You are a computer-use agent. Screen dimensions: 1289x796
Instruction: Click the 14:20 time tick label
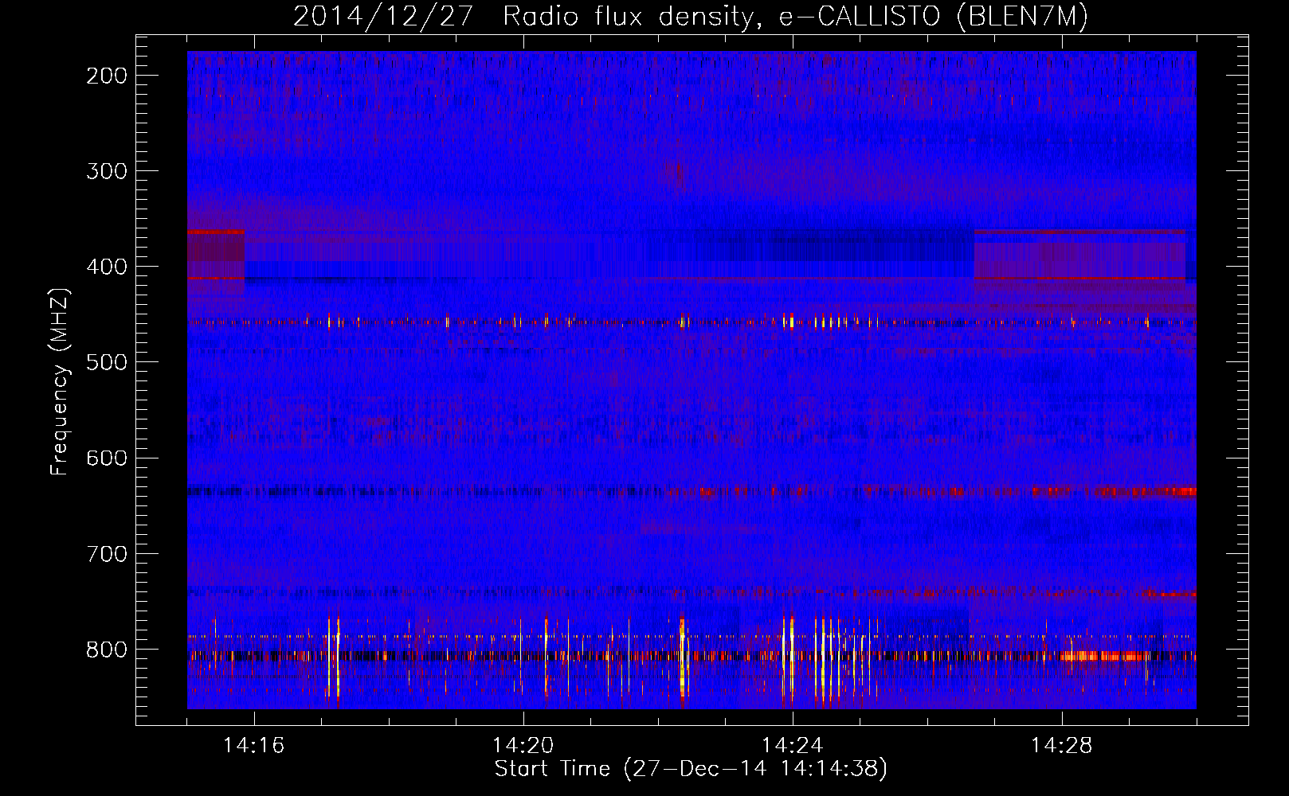point(523,746)
